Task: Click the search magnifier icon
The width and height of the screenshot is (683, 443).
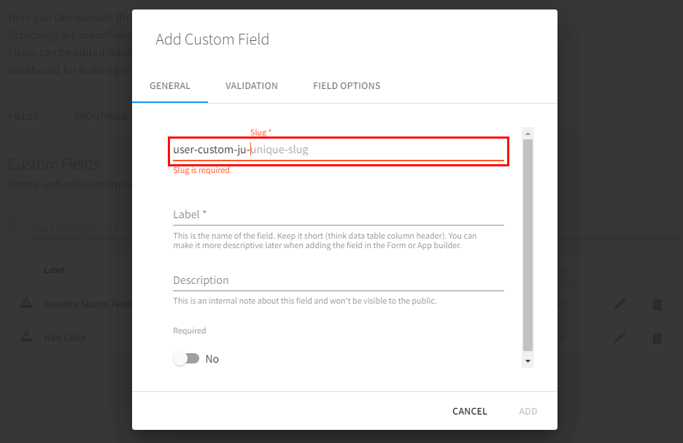Action: [x=15, y=226]
